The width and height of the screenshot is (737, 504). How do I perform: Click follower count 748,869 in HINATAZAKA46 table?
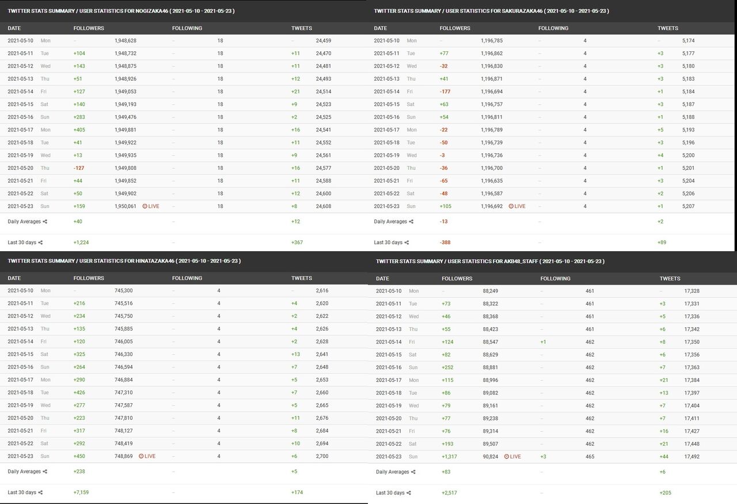124,456
